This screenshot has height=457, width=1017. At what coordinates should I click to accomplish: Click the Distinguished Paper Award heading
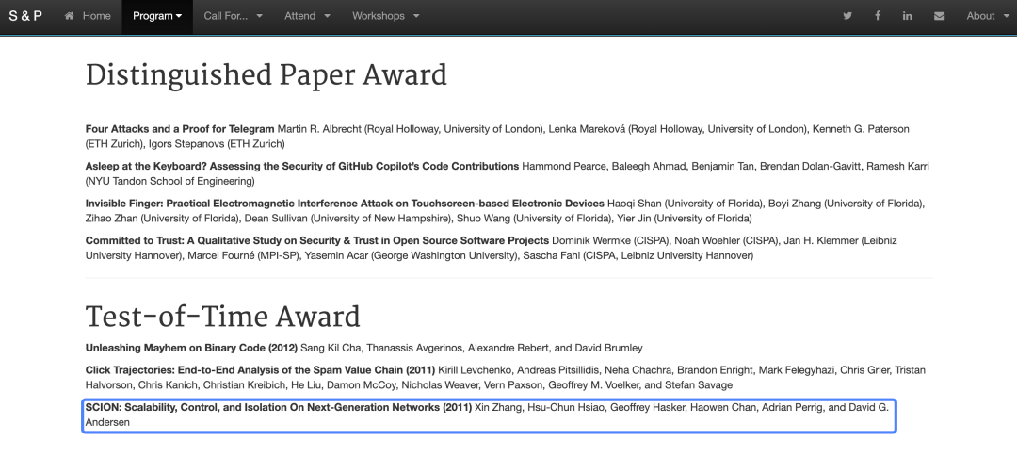click(x=266, y=76)
